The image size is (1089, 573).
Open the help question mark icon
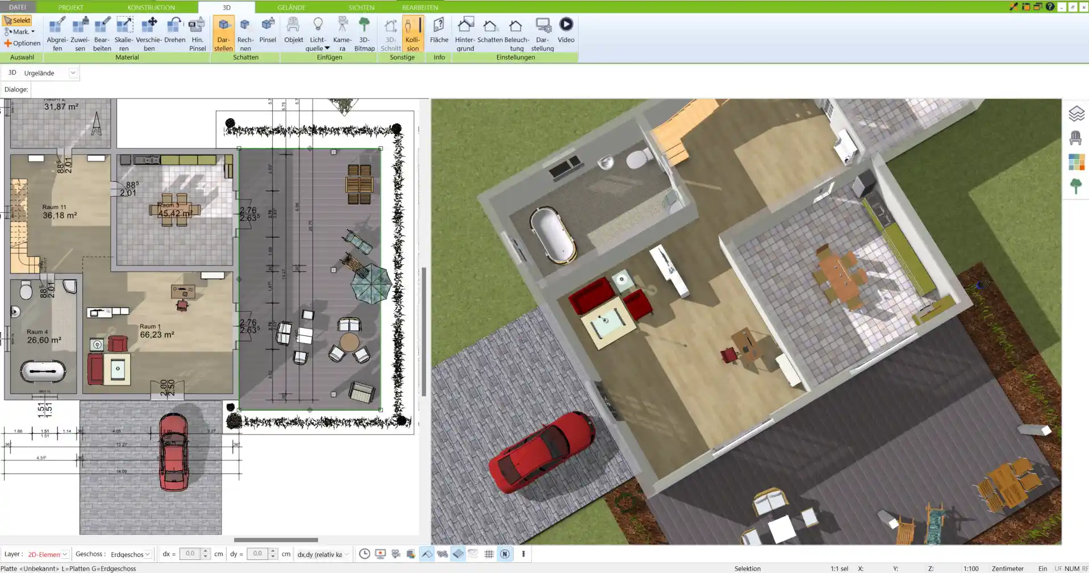[x=1050, y=7]
